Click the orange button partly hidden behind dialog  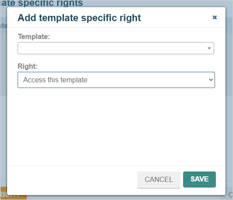coord(13,194)
